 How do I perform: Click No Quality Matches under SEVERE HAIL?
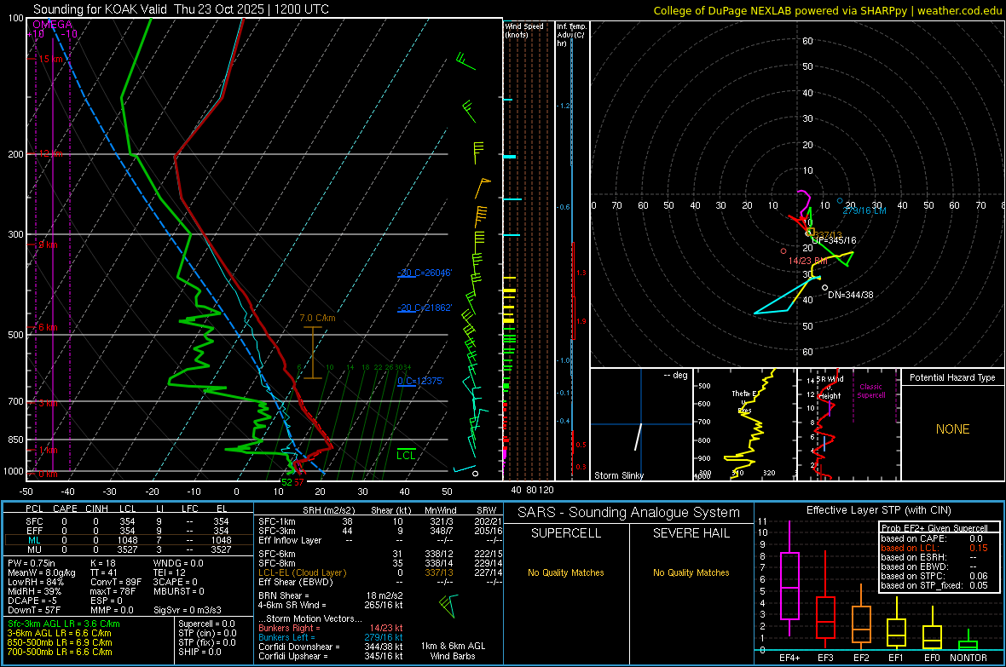691,572
